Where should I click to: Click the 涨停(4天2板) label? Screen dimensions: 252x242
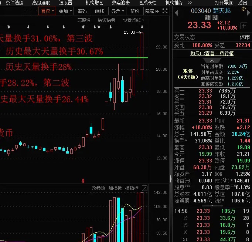click(188, 74)
